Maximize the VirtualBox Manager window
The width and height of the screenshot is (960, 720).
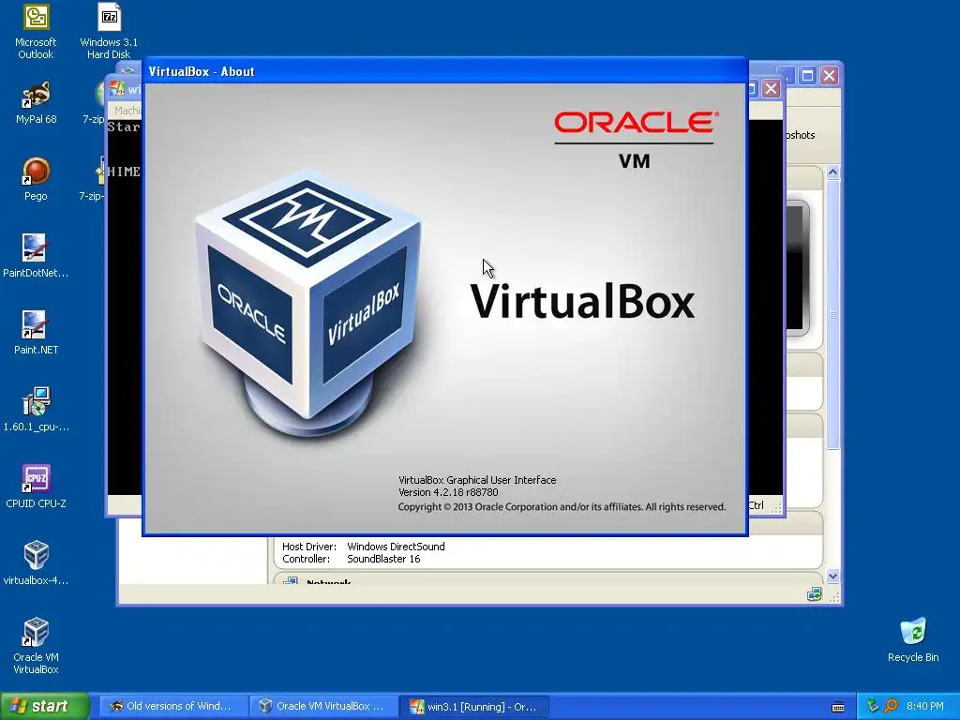tap(807, 75)
